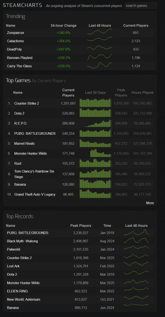Click the Aug 2024 record time

107,241
